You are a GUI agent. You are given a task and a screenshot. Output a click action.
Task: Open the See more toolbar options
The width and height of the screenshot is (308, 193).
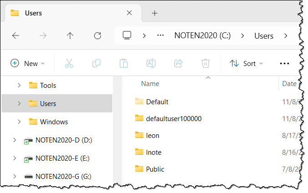284,63
